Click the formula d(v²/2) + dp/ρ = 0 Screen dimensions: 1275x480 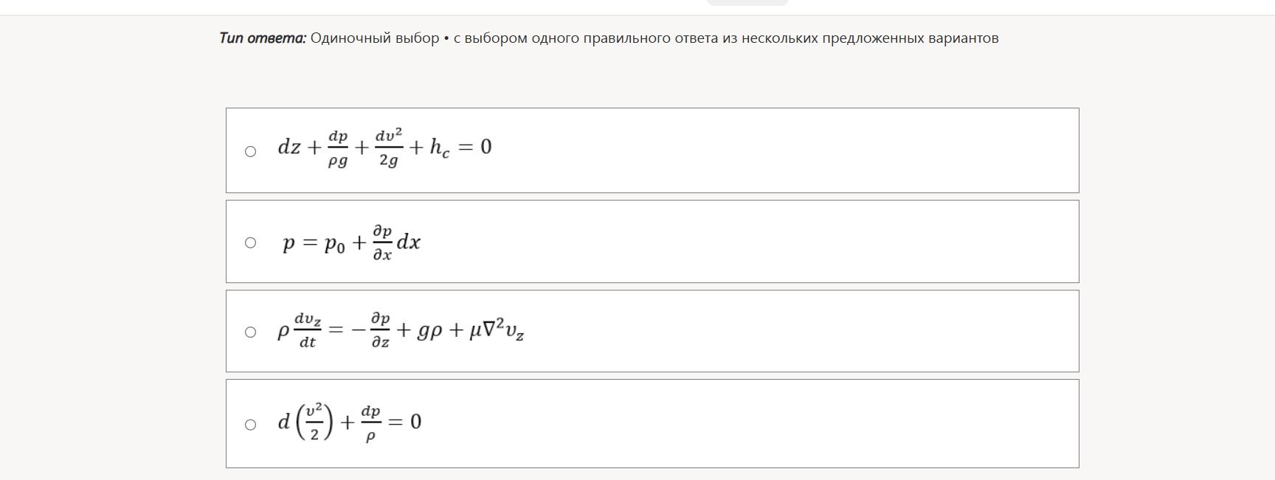click(349, 422)
